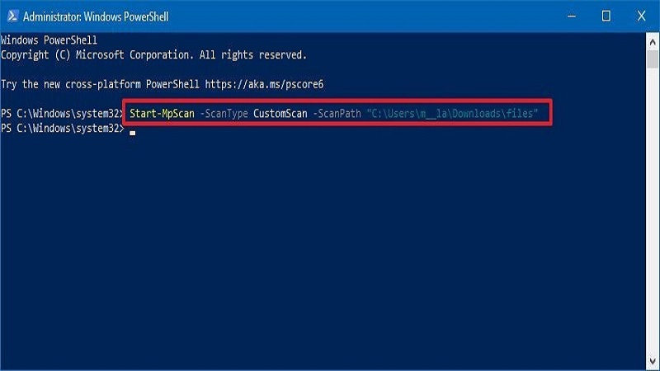This screenshot has height=371, width=660.
Task: Maximize the PowerShell window
Action: coord(606,16)
